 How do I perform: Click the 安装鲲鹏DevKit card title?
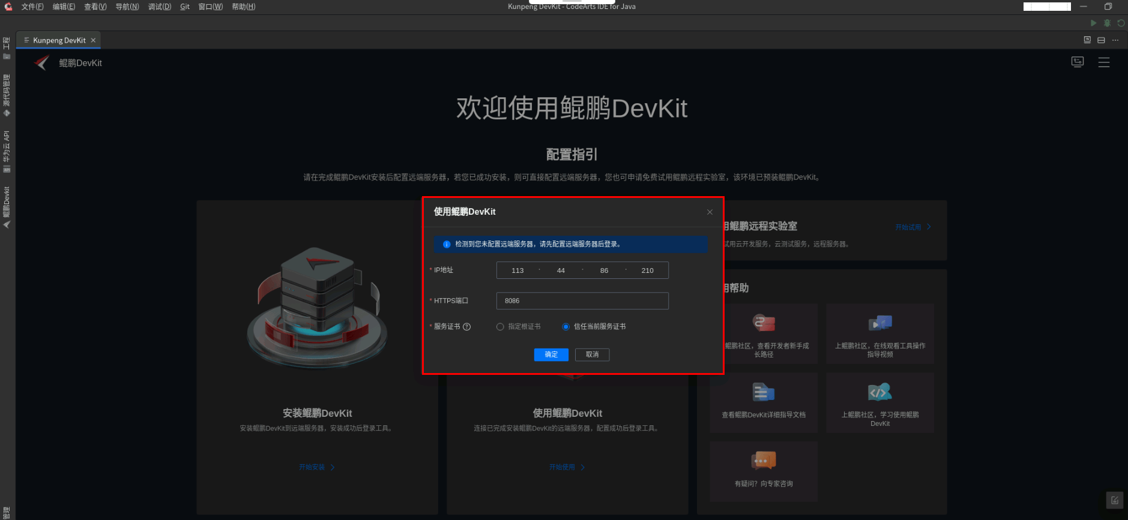(317, 413)
